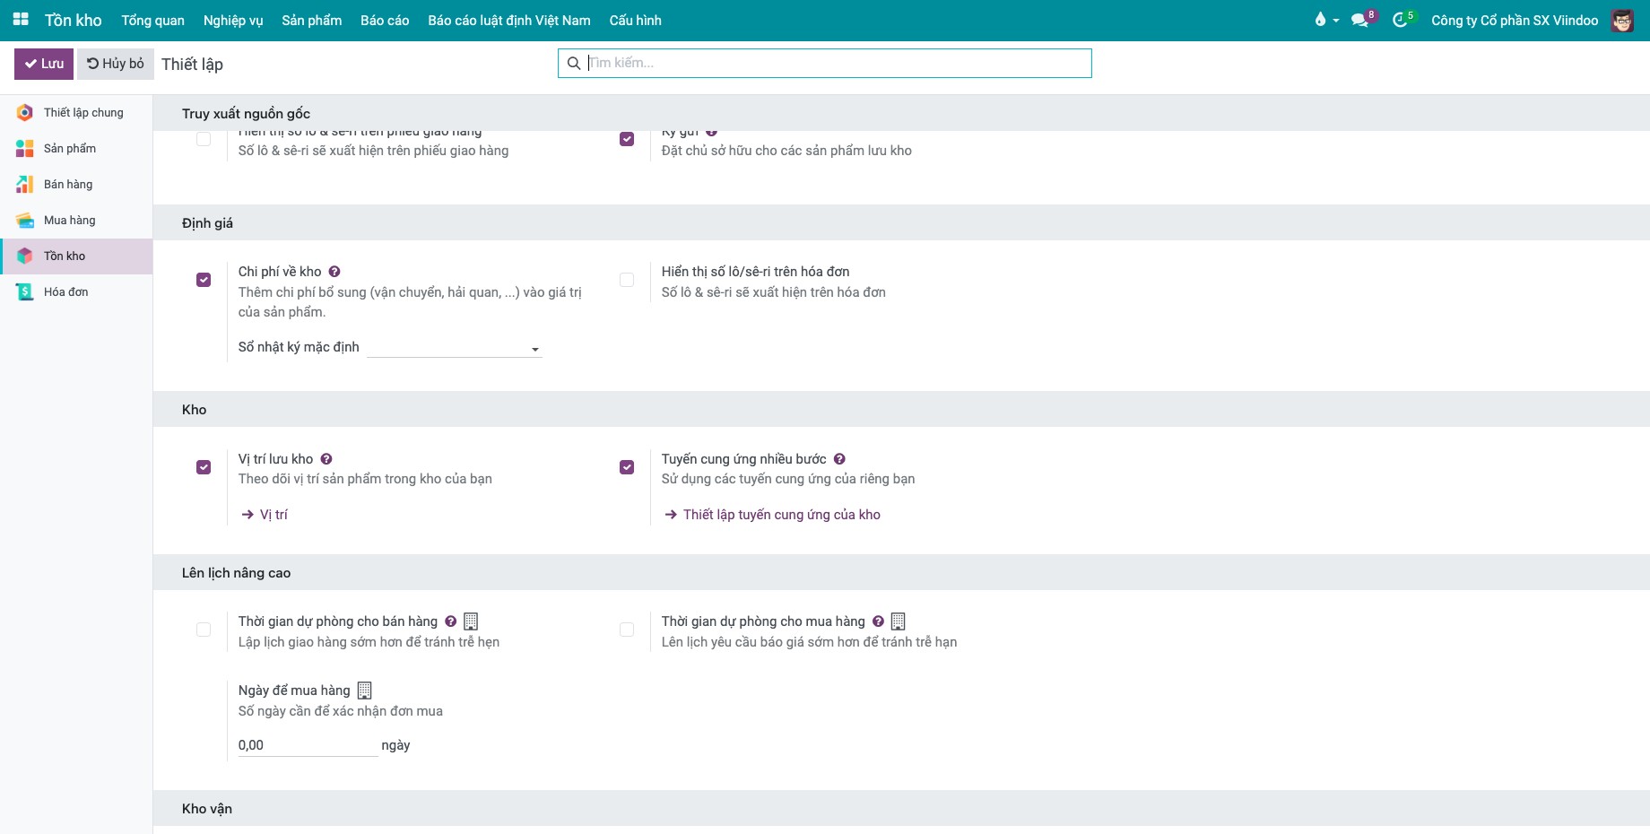Click help icon beside Thời gian dự phòng cho bán hàng
The height and width of the screenshot is (834, 1650).
[451, 621]
